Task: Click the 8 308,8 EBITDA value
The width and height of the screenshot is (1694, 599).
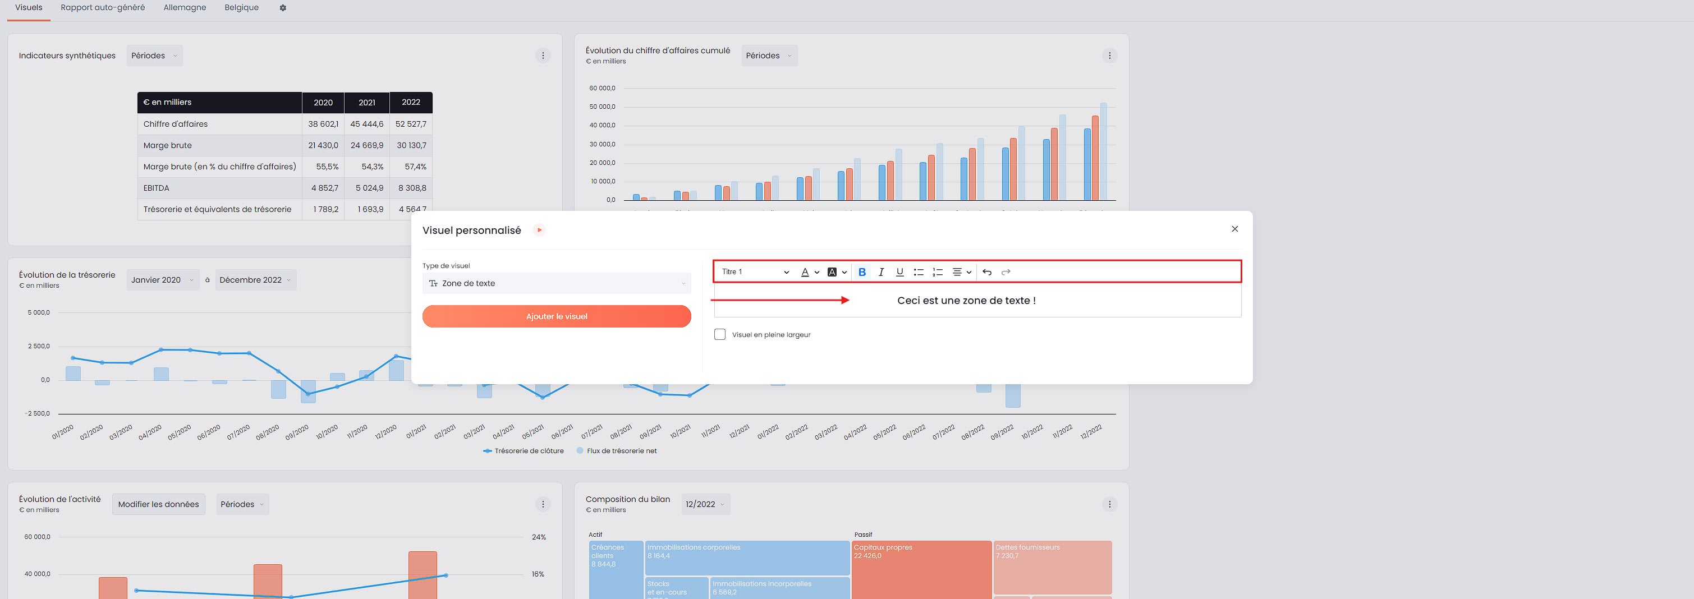Action: [412, 188]
